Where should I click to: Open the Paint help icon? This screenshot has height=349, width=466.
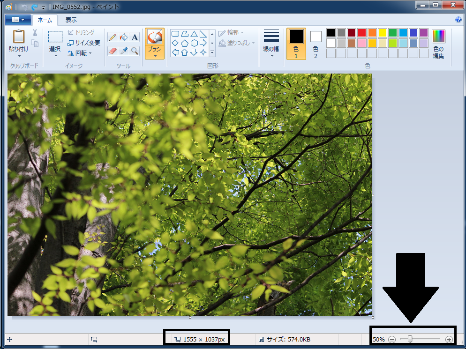(458, 20)
